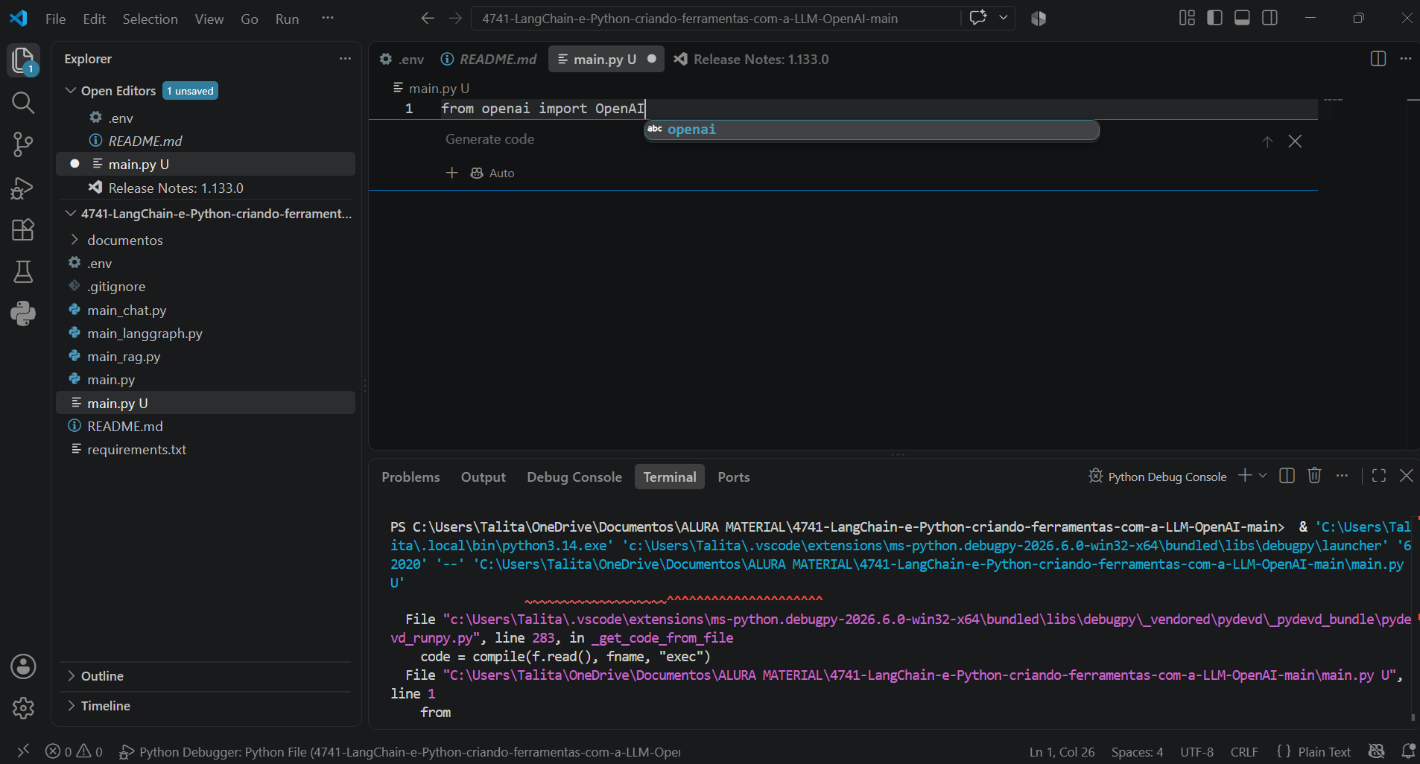The image size is (1420, 764).
Task: Open the File menu
Action: click(x=56, y=19)
